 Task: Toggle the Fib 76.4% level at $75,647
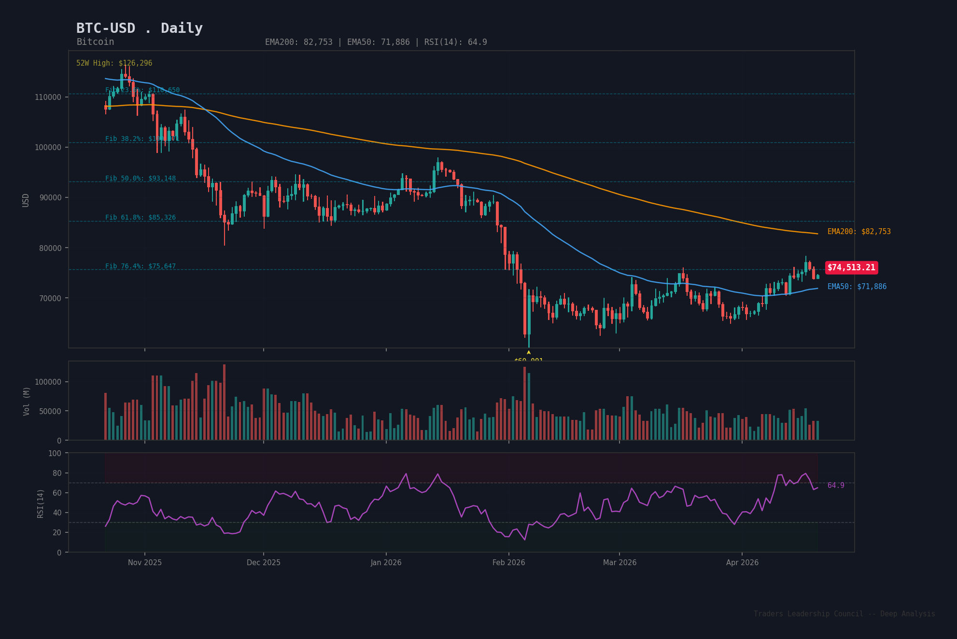pyautogui.click(x=140, y=265)
